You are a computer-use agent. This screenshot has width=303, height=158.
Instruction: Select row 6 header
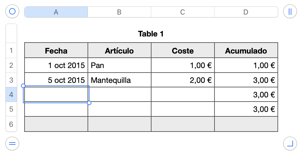pos(11,124)
